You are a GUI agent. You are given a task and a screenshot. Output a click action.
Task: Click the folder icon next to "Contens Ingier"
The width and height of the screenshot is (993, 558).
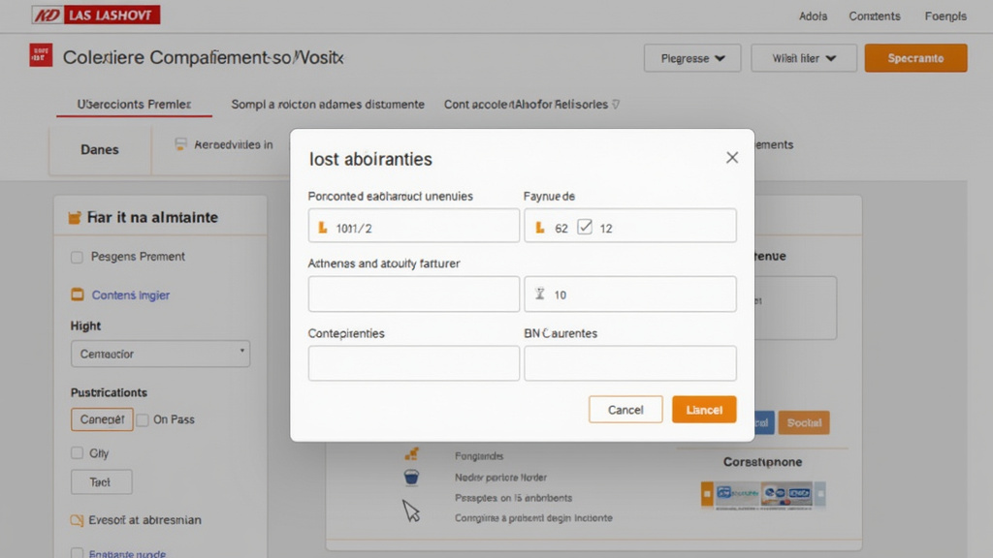click(79, 292)
